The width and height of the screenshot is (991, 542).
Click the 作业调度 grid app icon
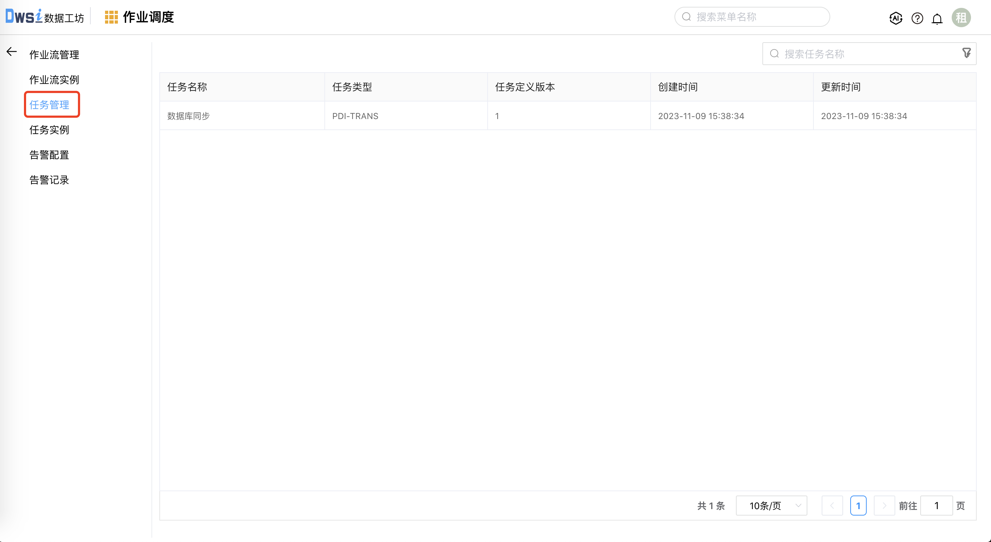click(x=111, y=17)
